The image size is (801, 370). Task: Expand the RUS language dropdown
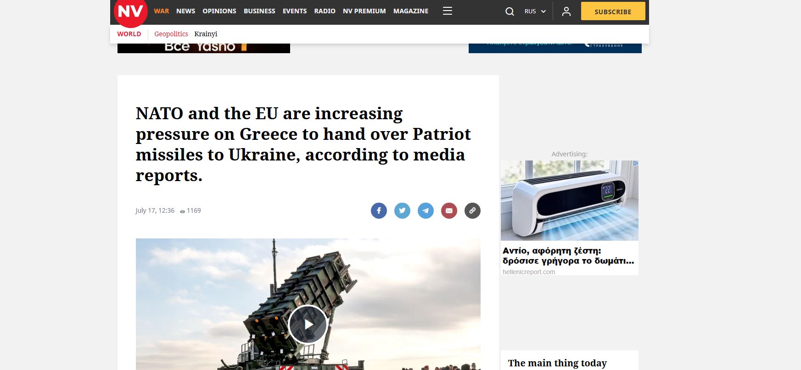pyautogui.click(x=535, y=11)
